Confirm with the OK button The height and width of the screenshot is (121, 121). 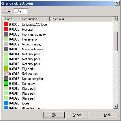pyautogui.click(x=54, y=115)
